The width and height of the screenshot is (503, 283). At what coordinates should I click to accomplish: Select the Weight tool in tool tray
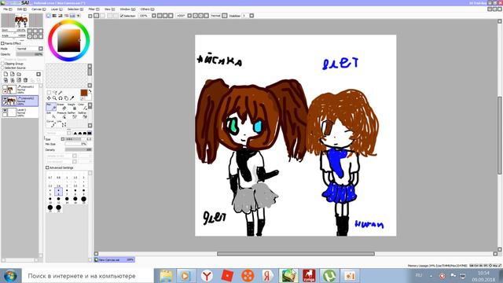72,107
